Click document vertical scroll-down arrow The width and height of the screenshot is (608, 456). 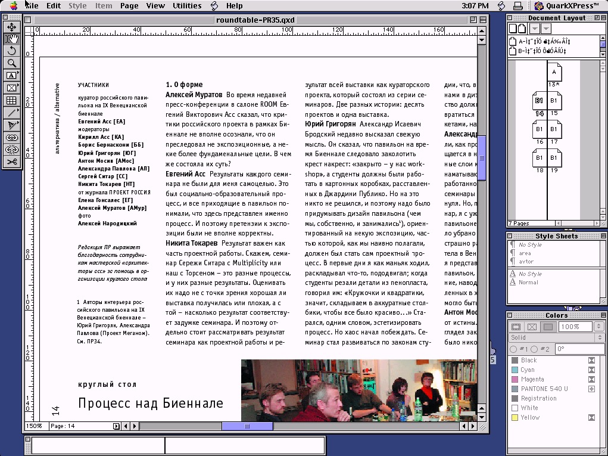coord(482,418)
